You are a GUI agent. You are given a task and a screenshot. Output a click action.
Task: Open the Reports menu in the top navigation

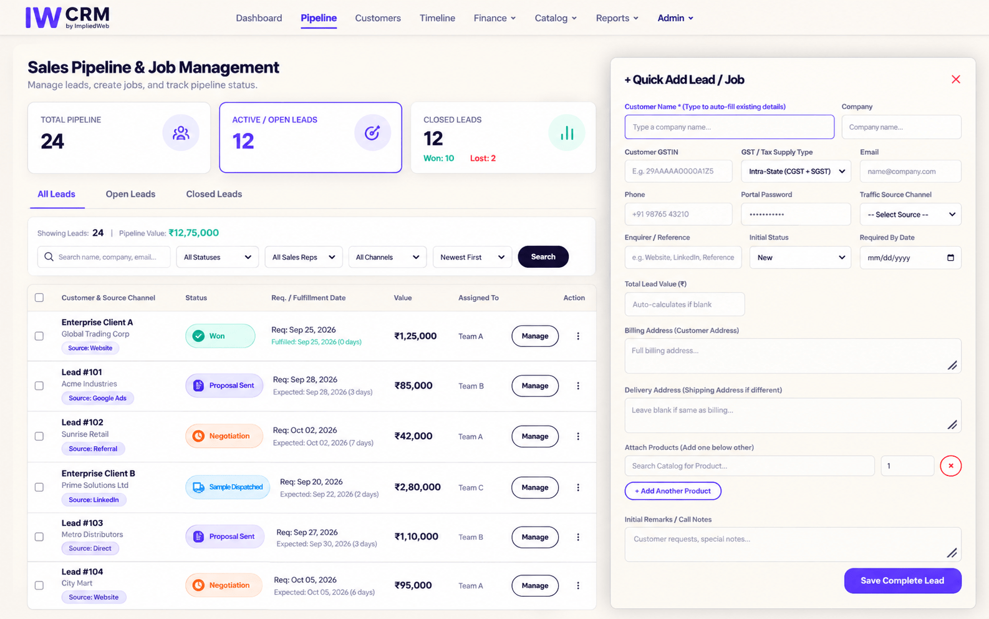[617, 18]
